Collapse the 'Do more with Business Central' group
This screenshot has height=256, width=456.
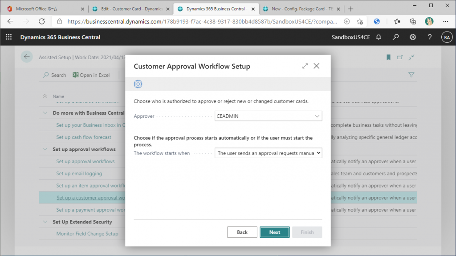point(45,113)
